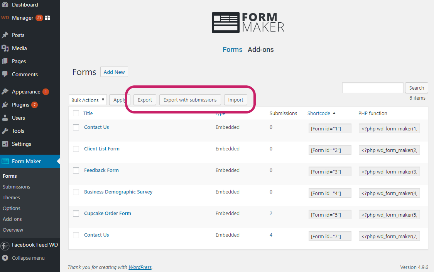Viewport: 434px width, 272px height.
Task: Open Media via its sidebar icon
Action: coord(5,48)
